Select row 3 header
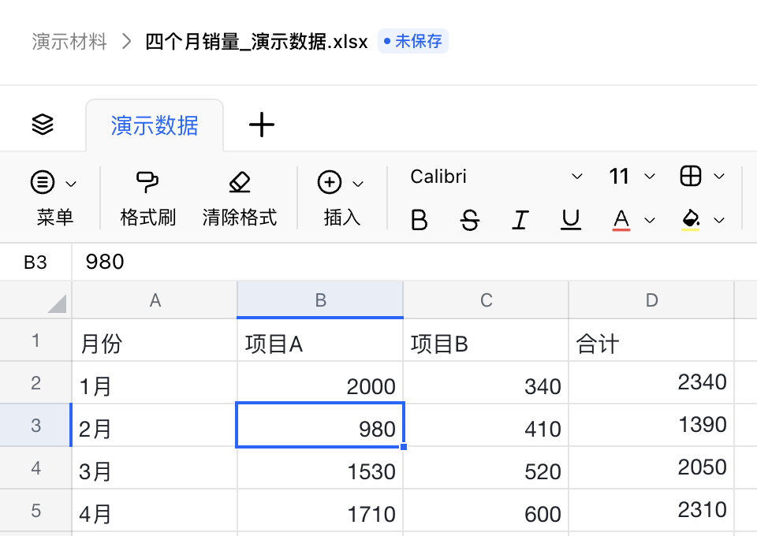The image size is (757, 536). (35, 425)
